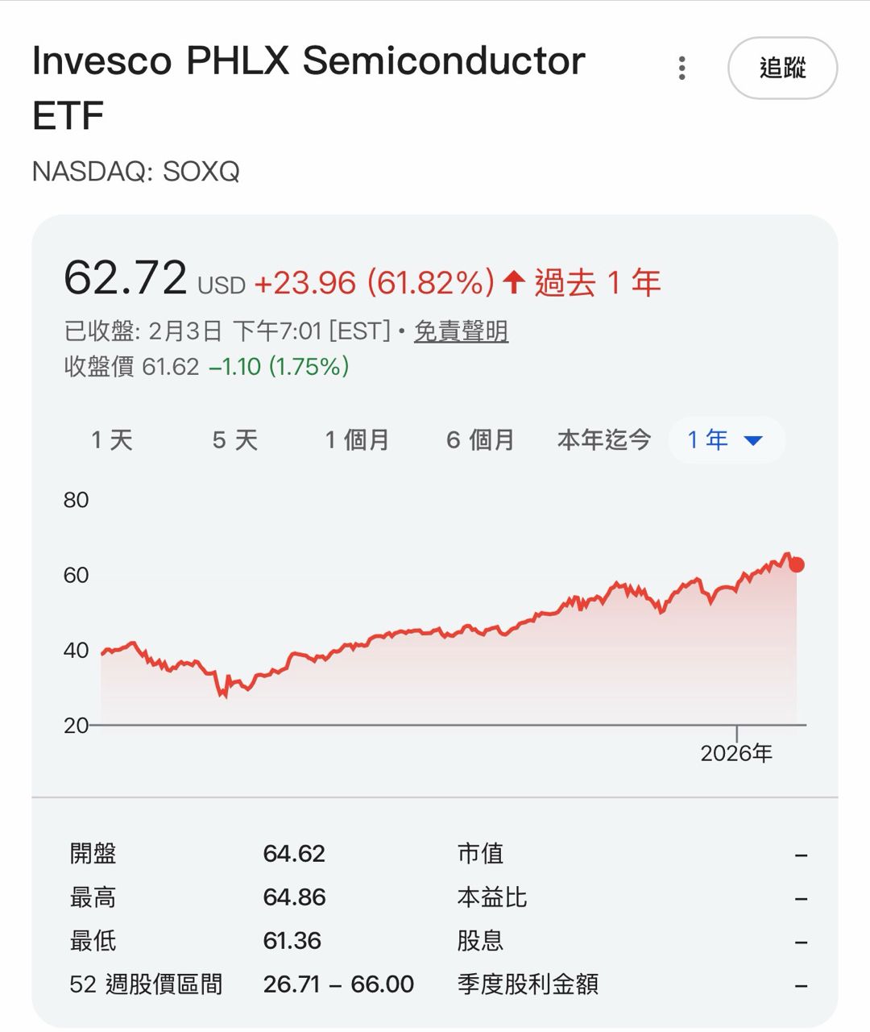Select 本年迄今 year-to-date range
870x1032 pixels.
click(x=604, y=440)
